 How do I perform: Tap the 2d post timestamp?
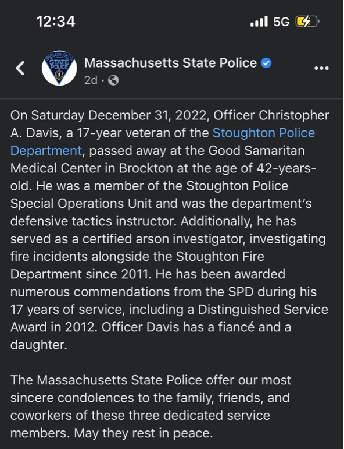(91, 80)
